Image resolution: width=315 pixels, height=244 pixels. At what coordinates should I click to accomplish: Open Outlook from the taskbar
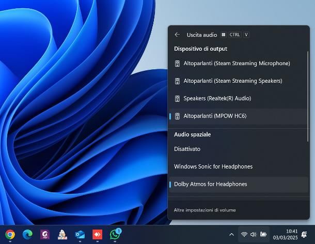80,234
